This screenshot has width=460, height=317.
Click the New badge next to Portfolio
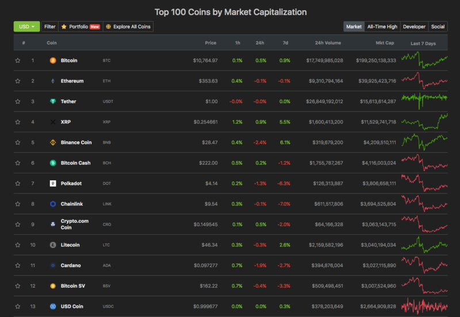(x=95, y=26)
